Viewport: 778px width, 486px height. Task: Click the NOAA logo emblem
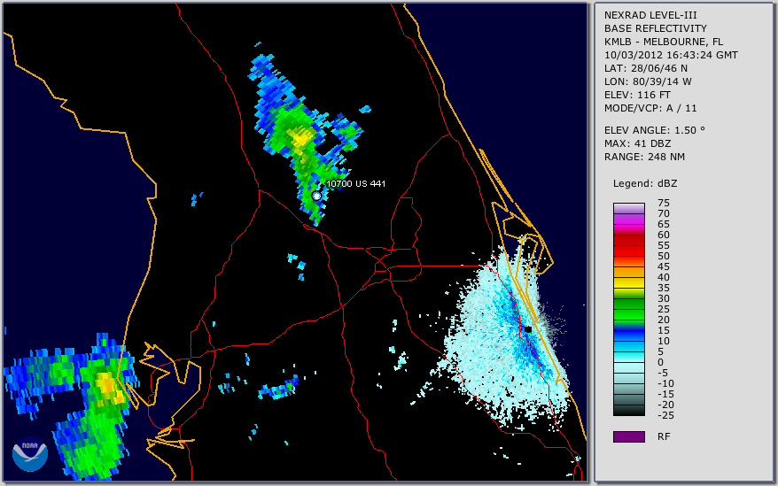point(30,454)
